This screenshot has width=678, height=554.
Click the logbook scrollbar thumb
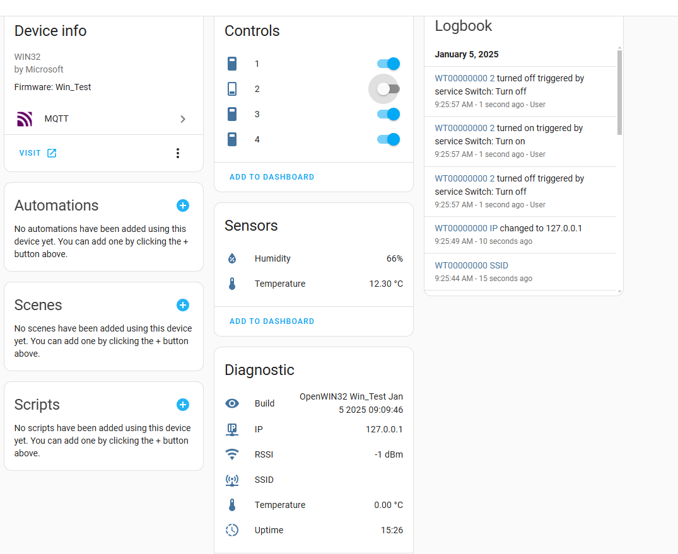pos(619,93)
